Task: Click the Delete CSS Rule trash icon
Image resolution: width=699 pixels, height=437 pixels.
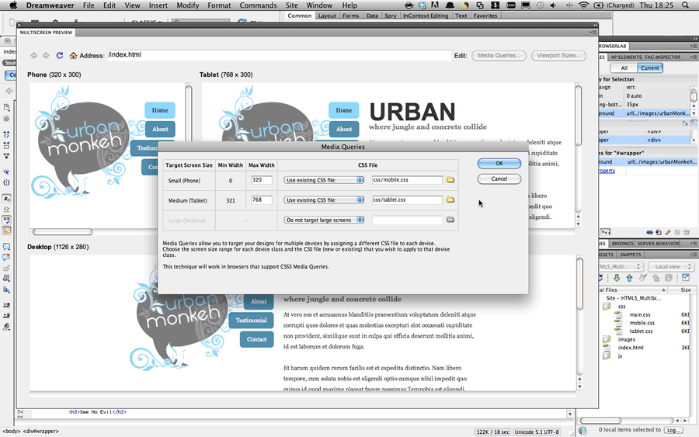Action: [687, 232]
